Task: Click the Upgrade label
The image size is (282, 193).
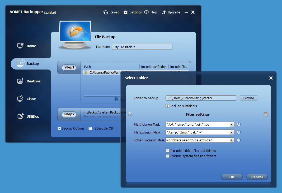Action: tap(174, 12)
